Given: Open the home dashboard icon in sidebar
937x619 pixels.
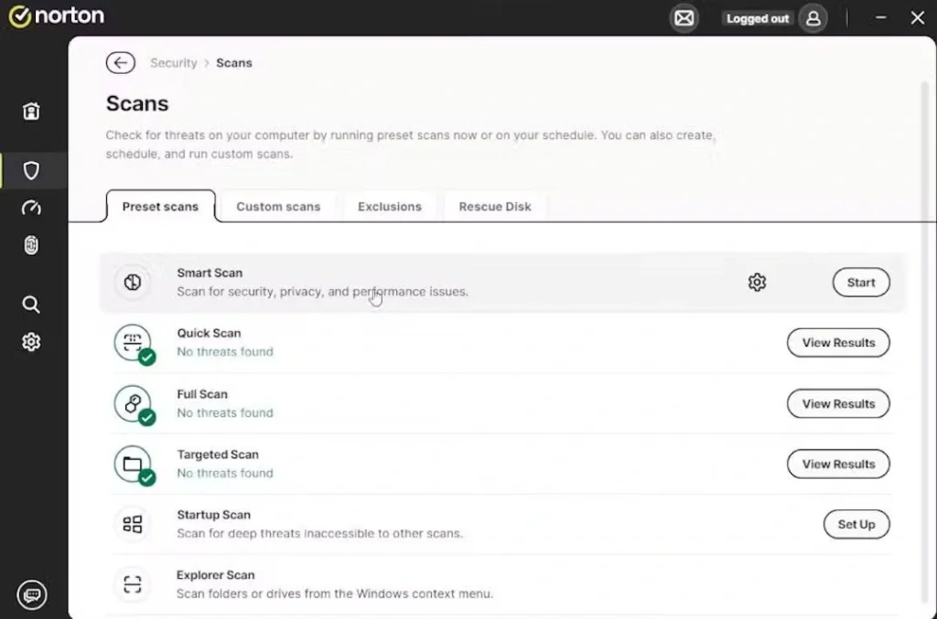Looking at the screenshot, I should [x=31, y=112].
